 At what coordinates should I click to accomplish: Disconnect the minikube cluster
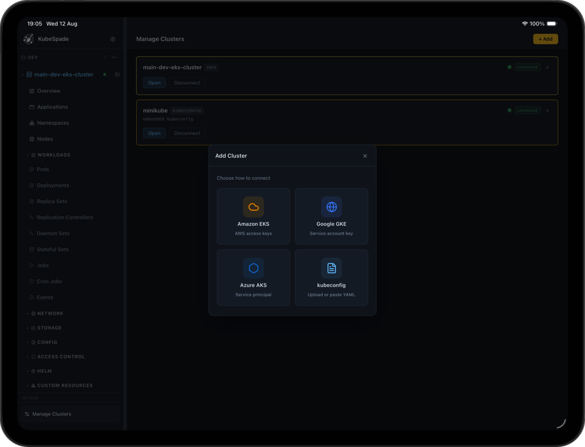[187, 133]
